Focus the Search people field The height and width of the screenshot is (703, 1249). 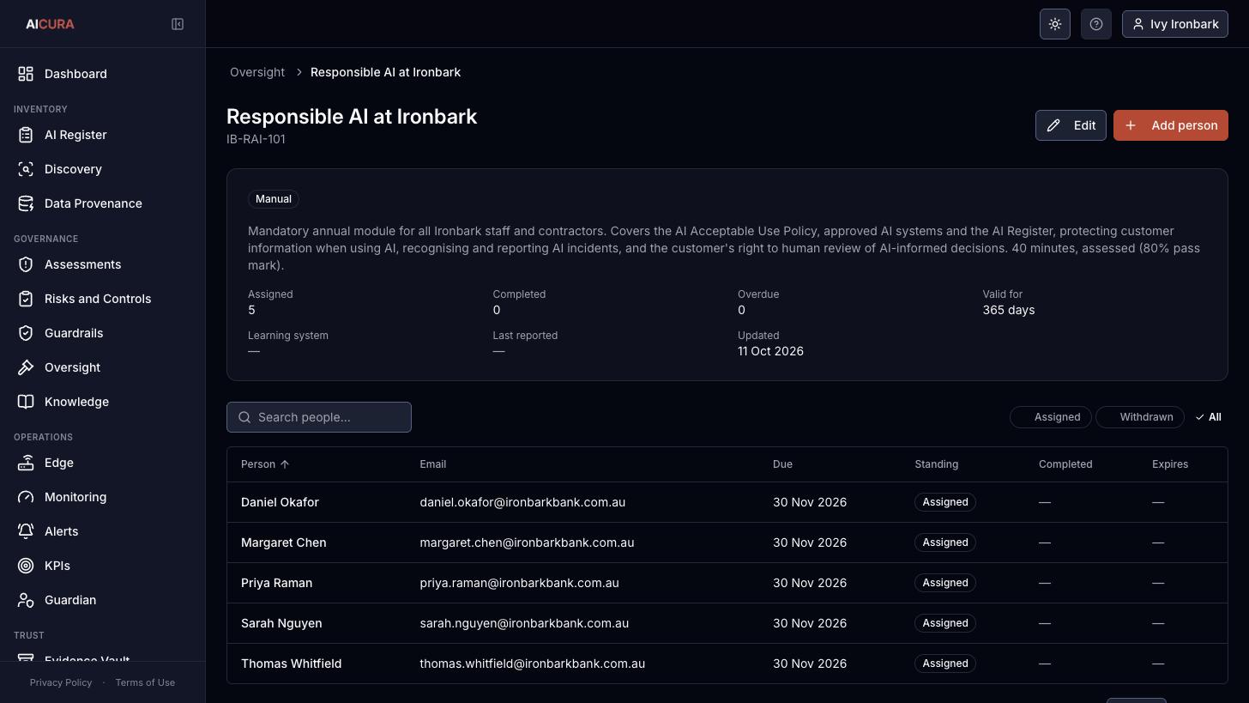pos(319,417)
